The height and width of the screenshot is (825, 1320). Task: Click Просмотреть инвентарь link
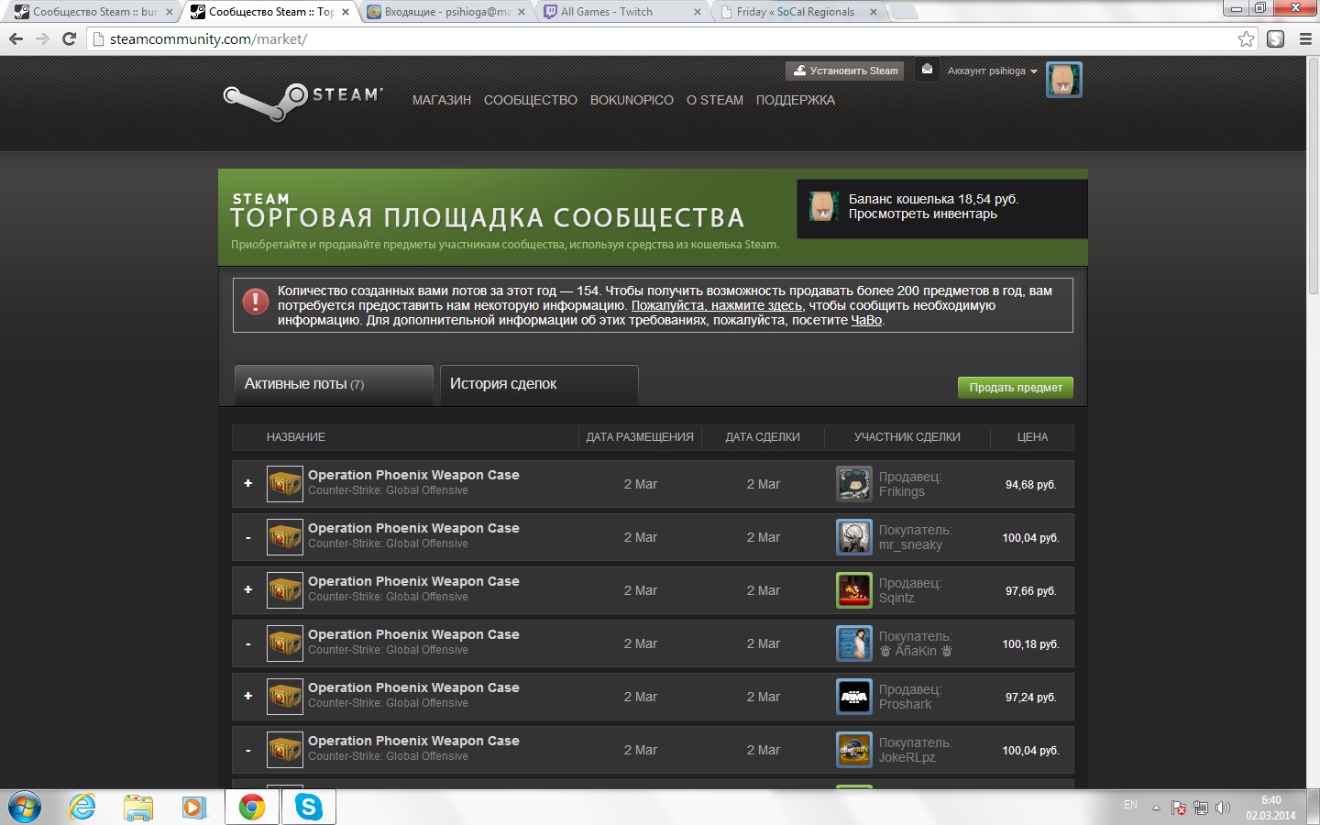click(922, 214)
